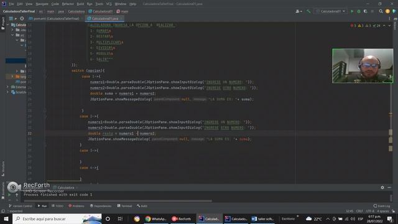Collapse the src folder node
The image size is (398, 224).
coord(12,35)
